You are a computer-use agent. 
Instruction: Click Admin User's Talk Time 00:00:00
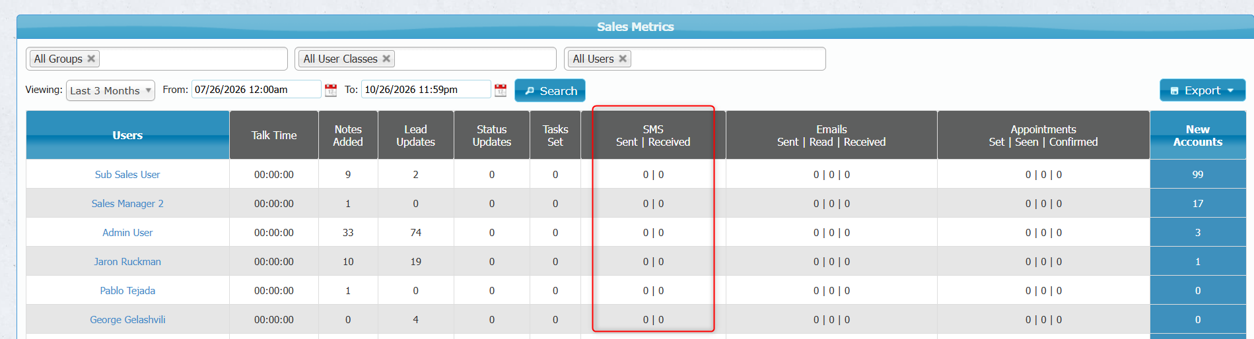274,233
